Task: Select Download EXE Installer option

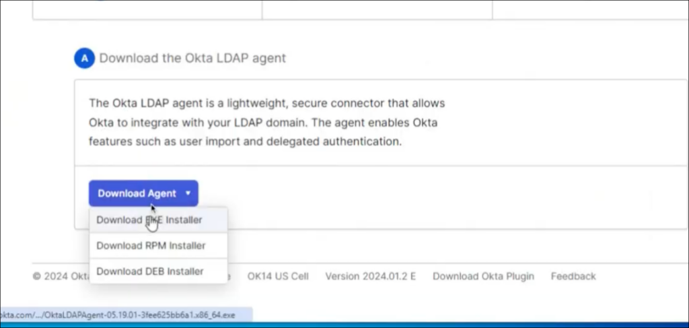Action: (x=149, y=220)
